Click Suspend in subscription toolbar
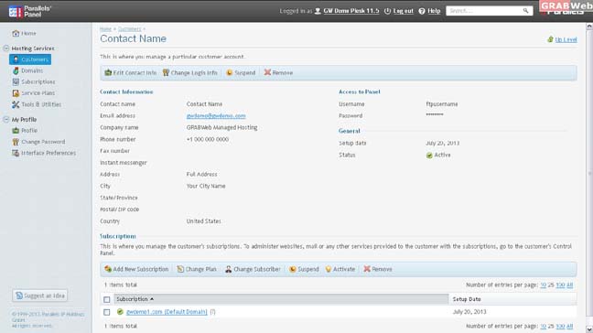The width and height of the screenshot is (593, 333). pyautogui.click(x=304, y=269)
